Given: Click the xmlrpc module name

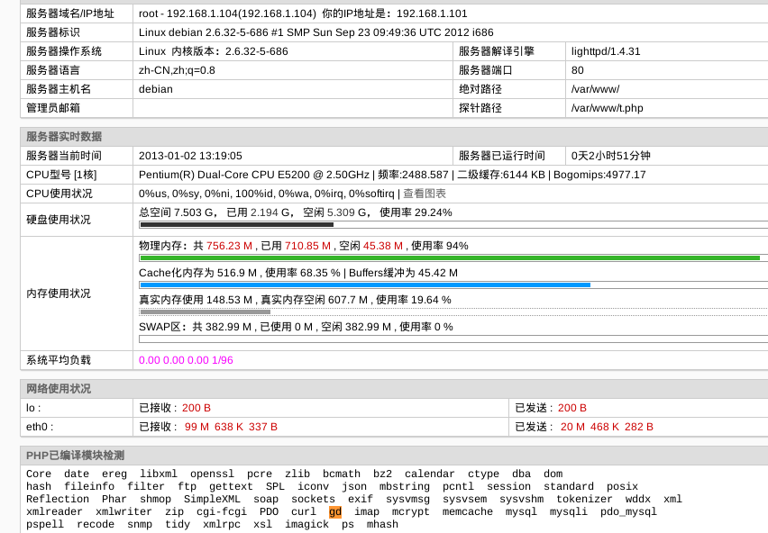Looking at the screenshot, I should 222,525.
